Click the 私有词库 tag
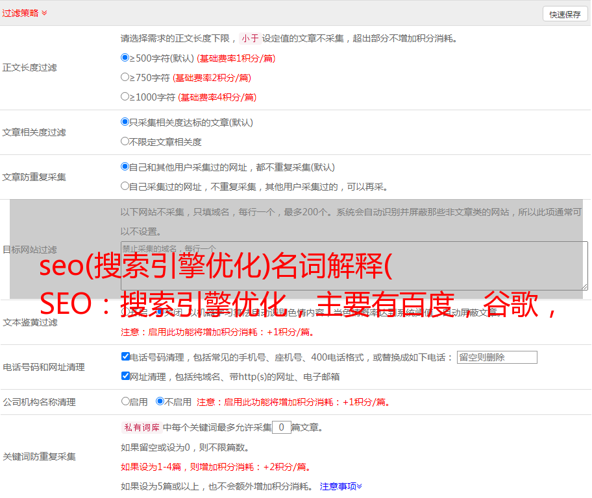 (x=142, y=427)
